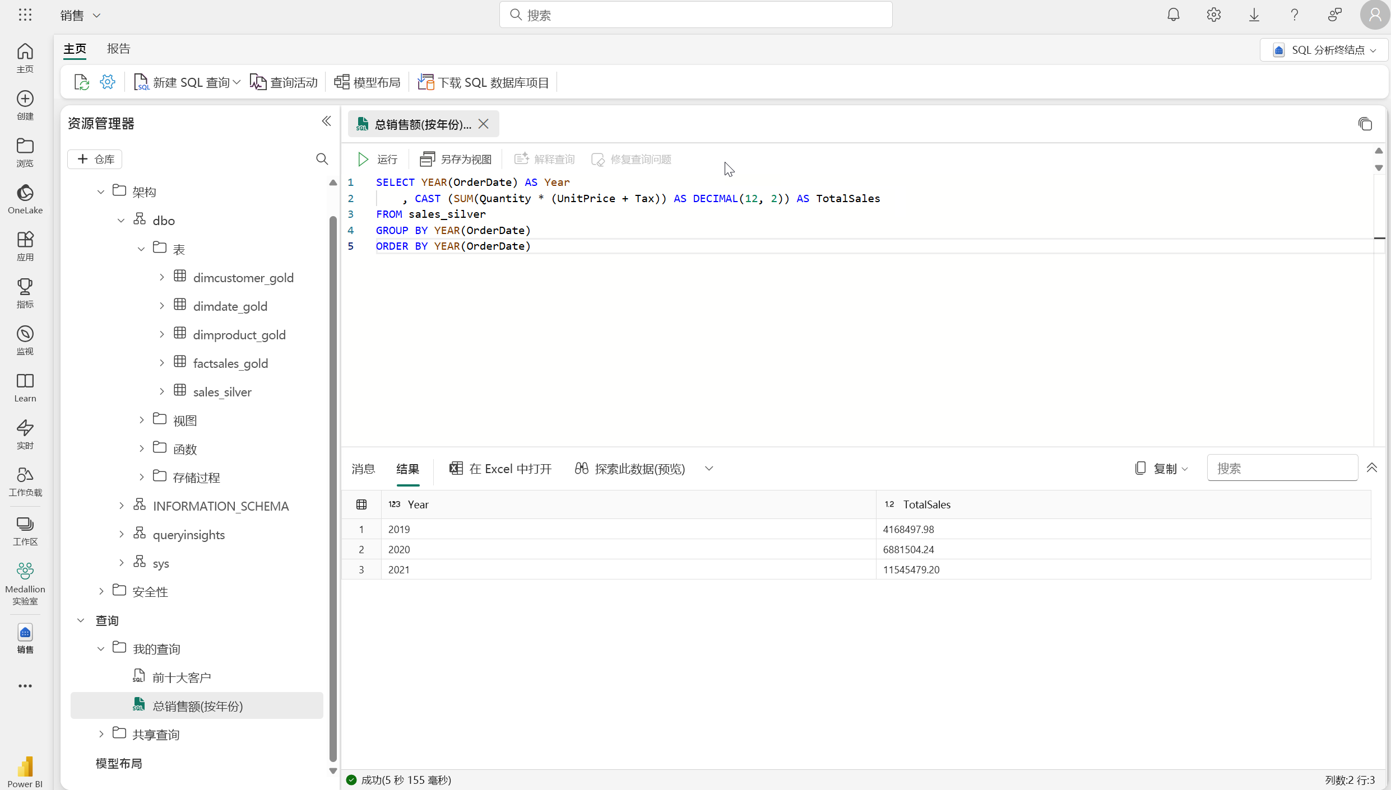Expand the dimcustomer_gold table
Viewport: 1391px width, 790px height.
[162, 278]
